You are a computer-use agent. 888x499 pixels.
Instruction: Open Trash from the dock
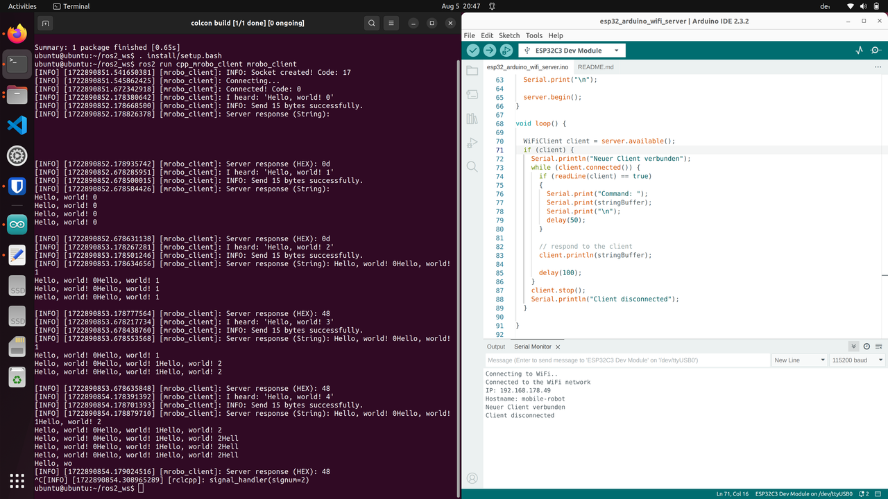(x=17, y=377)
